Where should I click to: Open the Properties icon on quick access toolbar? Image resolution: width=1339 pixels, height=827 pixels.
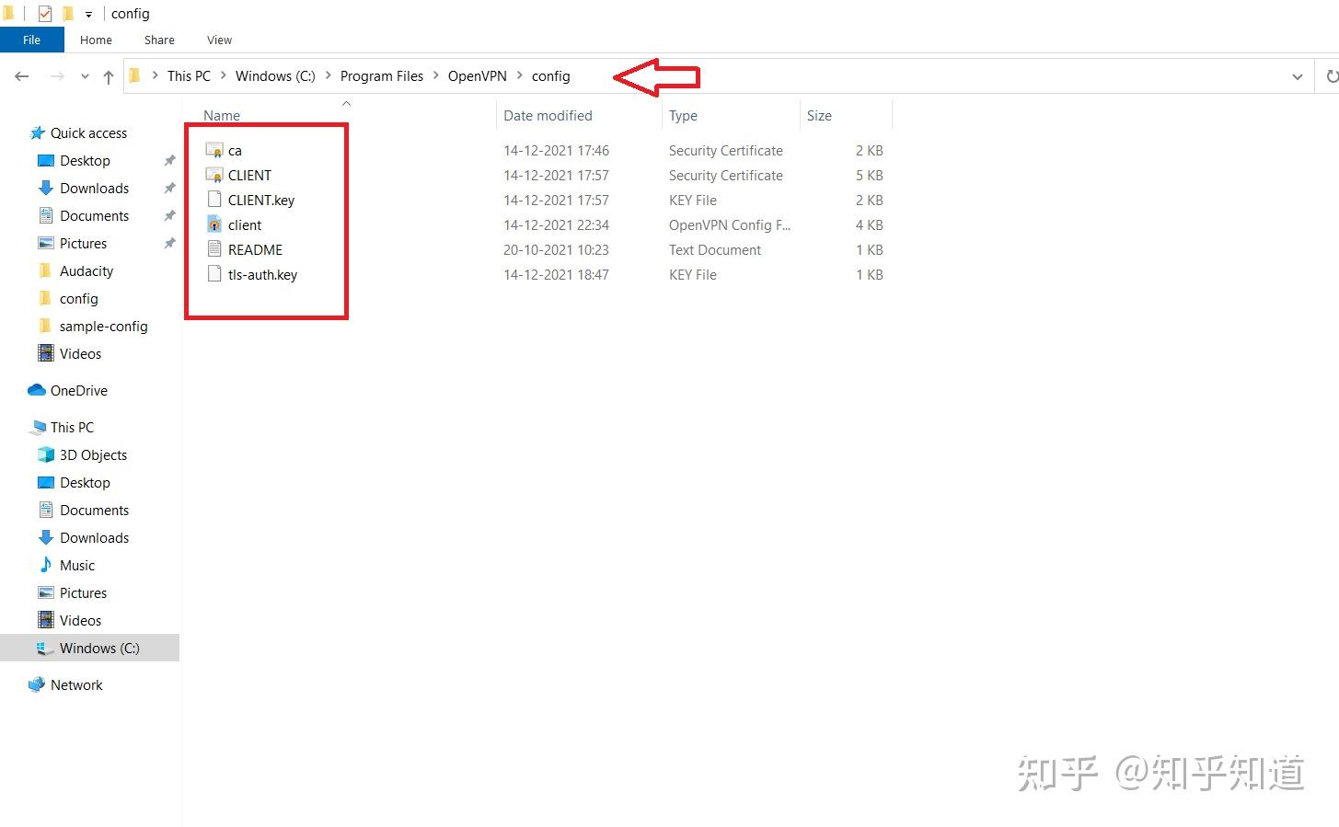43,13
